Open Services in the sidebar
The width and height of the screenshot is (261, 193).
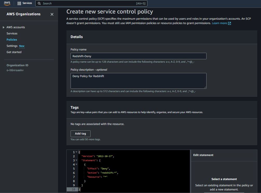(x=12, y=33)
